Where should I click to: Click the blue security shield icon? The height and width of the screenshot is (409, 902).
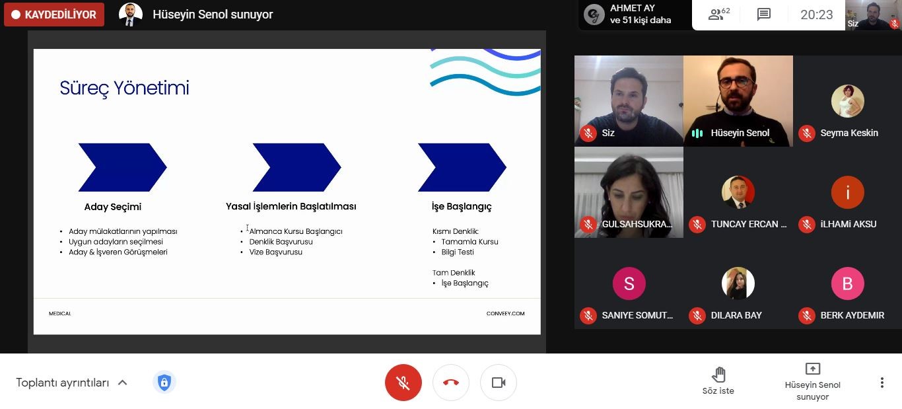coord(164,383)
